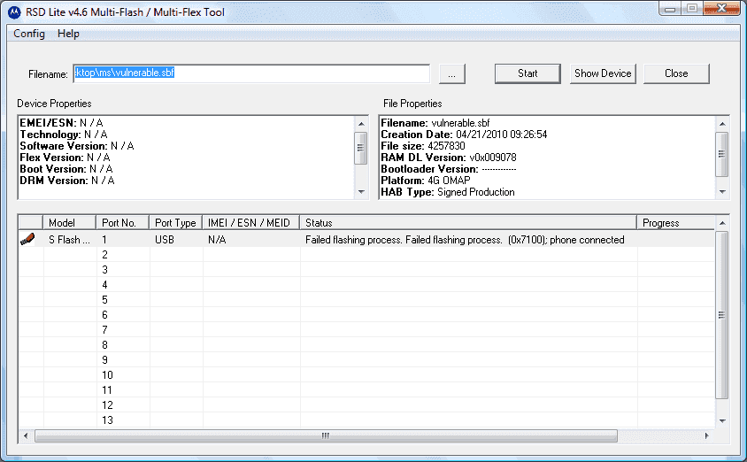The height and width of the screenshot is (462, 747).
Task: Select port number 9 row
Action: pos(366,360)
